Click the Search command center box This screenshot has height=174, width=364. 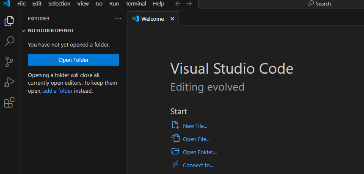click(x=281, y=4)
